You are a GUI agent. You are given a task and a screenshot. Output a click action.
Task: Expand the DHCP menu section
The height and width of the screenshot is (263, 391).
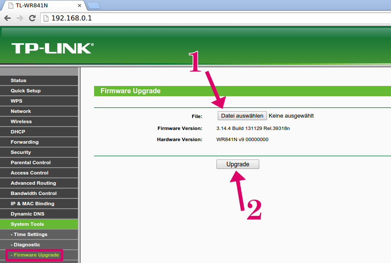[x=39, y=132]
